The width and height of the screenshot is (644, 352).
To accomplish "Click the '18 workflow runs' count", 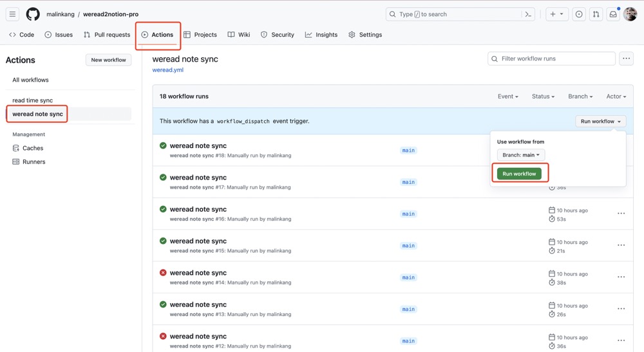I will 184,97.
